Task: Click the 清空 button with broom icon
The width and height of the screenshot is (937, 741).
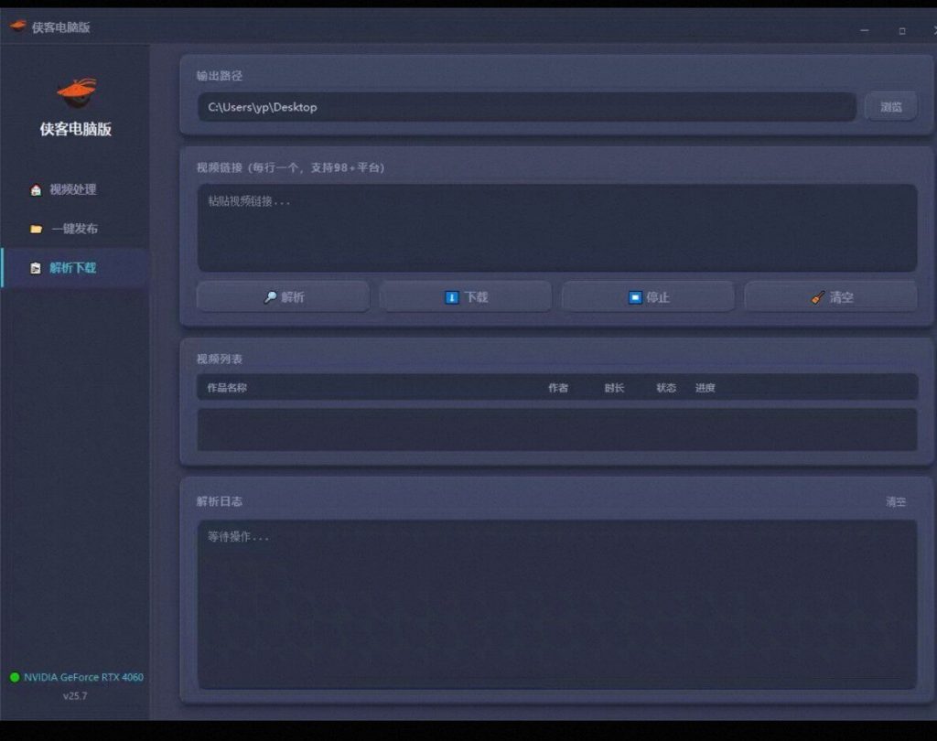Action: [831, 297]
